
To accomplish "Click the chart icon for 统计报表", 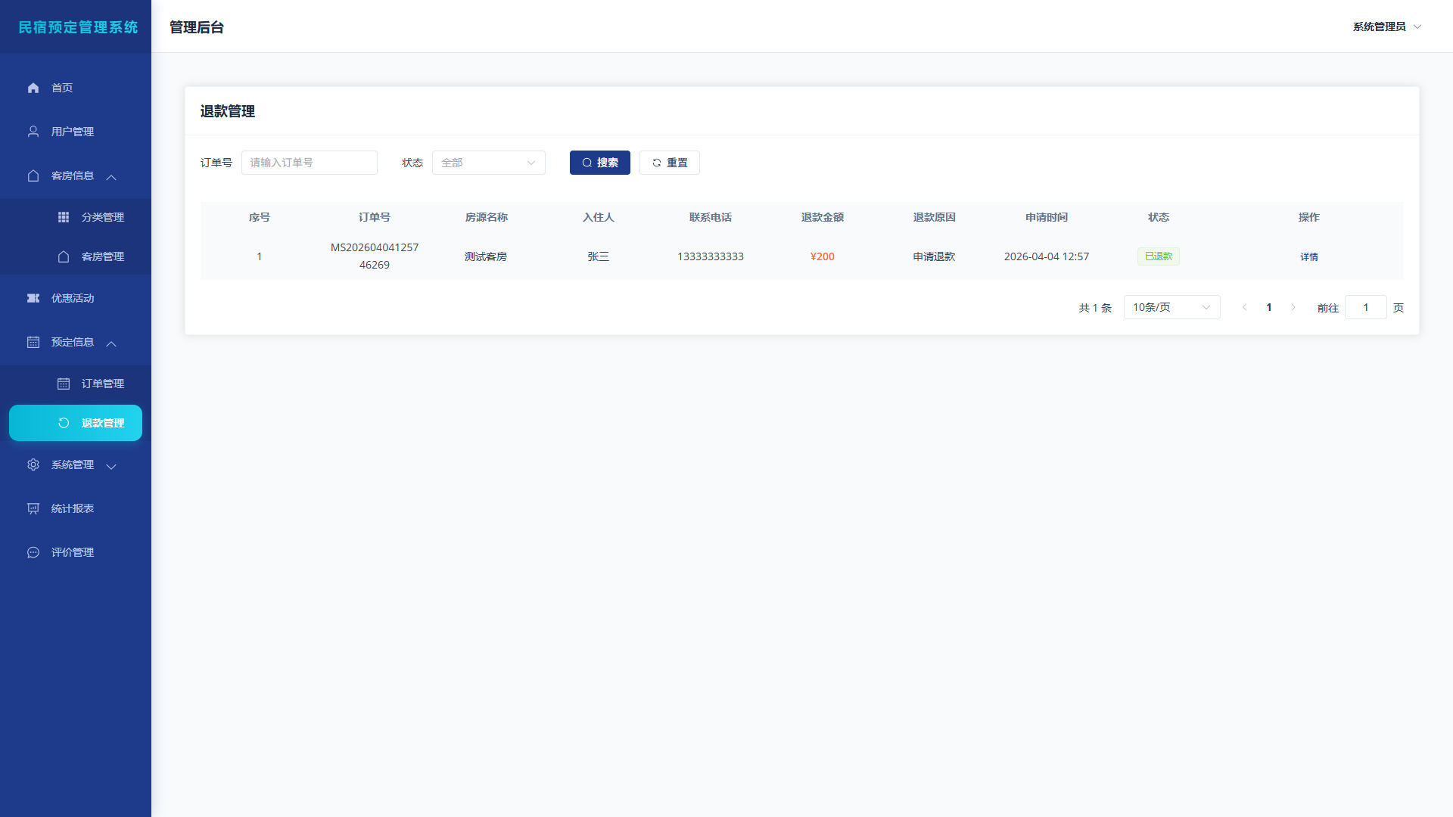I will pos(33,508).
